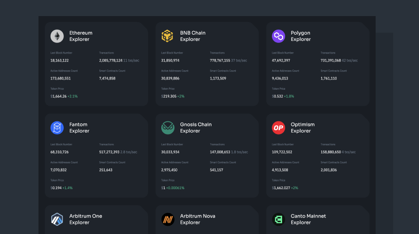Click the Arbitrum One logo icon

tap(57, 219)
